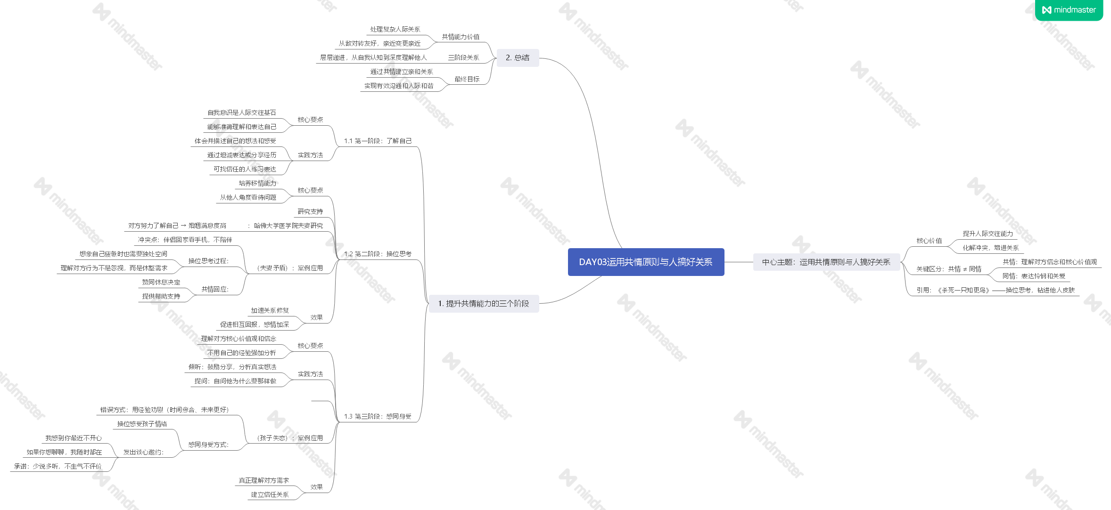The width and height of the screenshot is (1111, 510).
Task: Click the '三阶段关系' node
Action: pos(463,57)
